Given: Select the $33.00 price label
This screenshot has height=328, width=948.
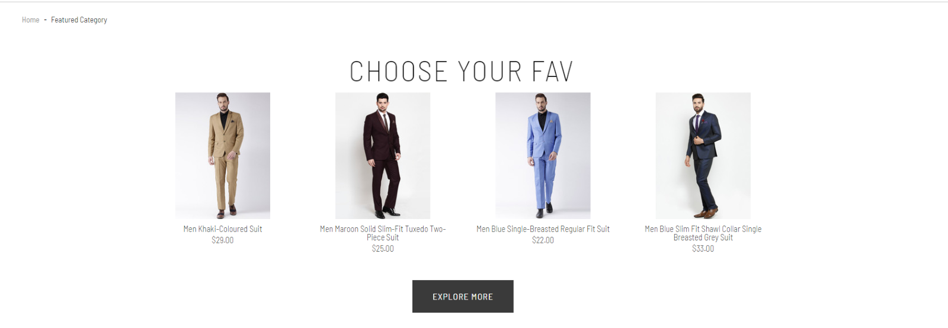Looking at the screenshot, I should pos(703,249).
